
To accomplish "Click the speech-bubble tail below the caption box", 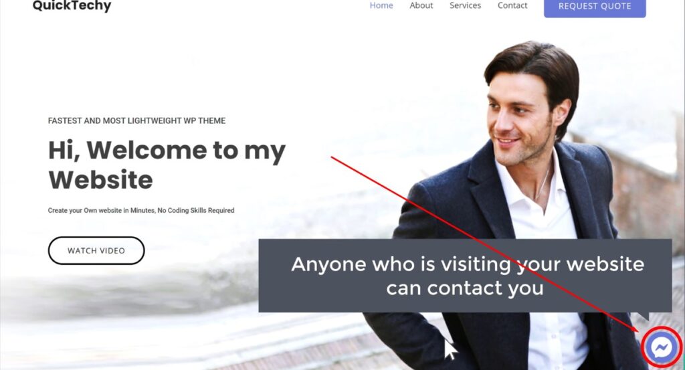I will [642, 316].
